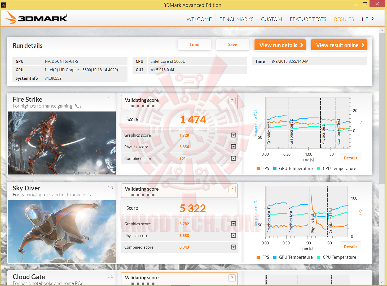The image size is (387, 286).
Task: Expand Fire Strike Combined score details
Action: [x=234, y=158]
